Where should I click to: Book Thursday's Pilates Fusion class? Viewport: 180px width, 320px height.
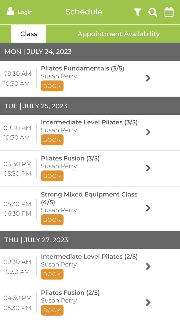(52, 310)
